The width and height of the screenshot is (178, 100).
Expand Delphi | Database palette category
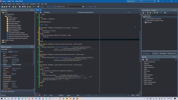pyautogui.click(x=143, y=84)
